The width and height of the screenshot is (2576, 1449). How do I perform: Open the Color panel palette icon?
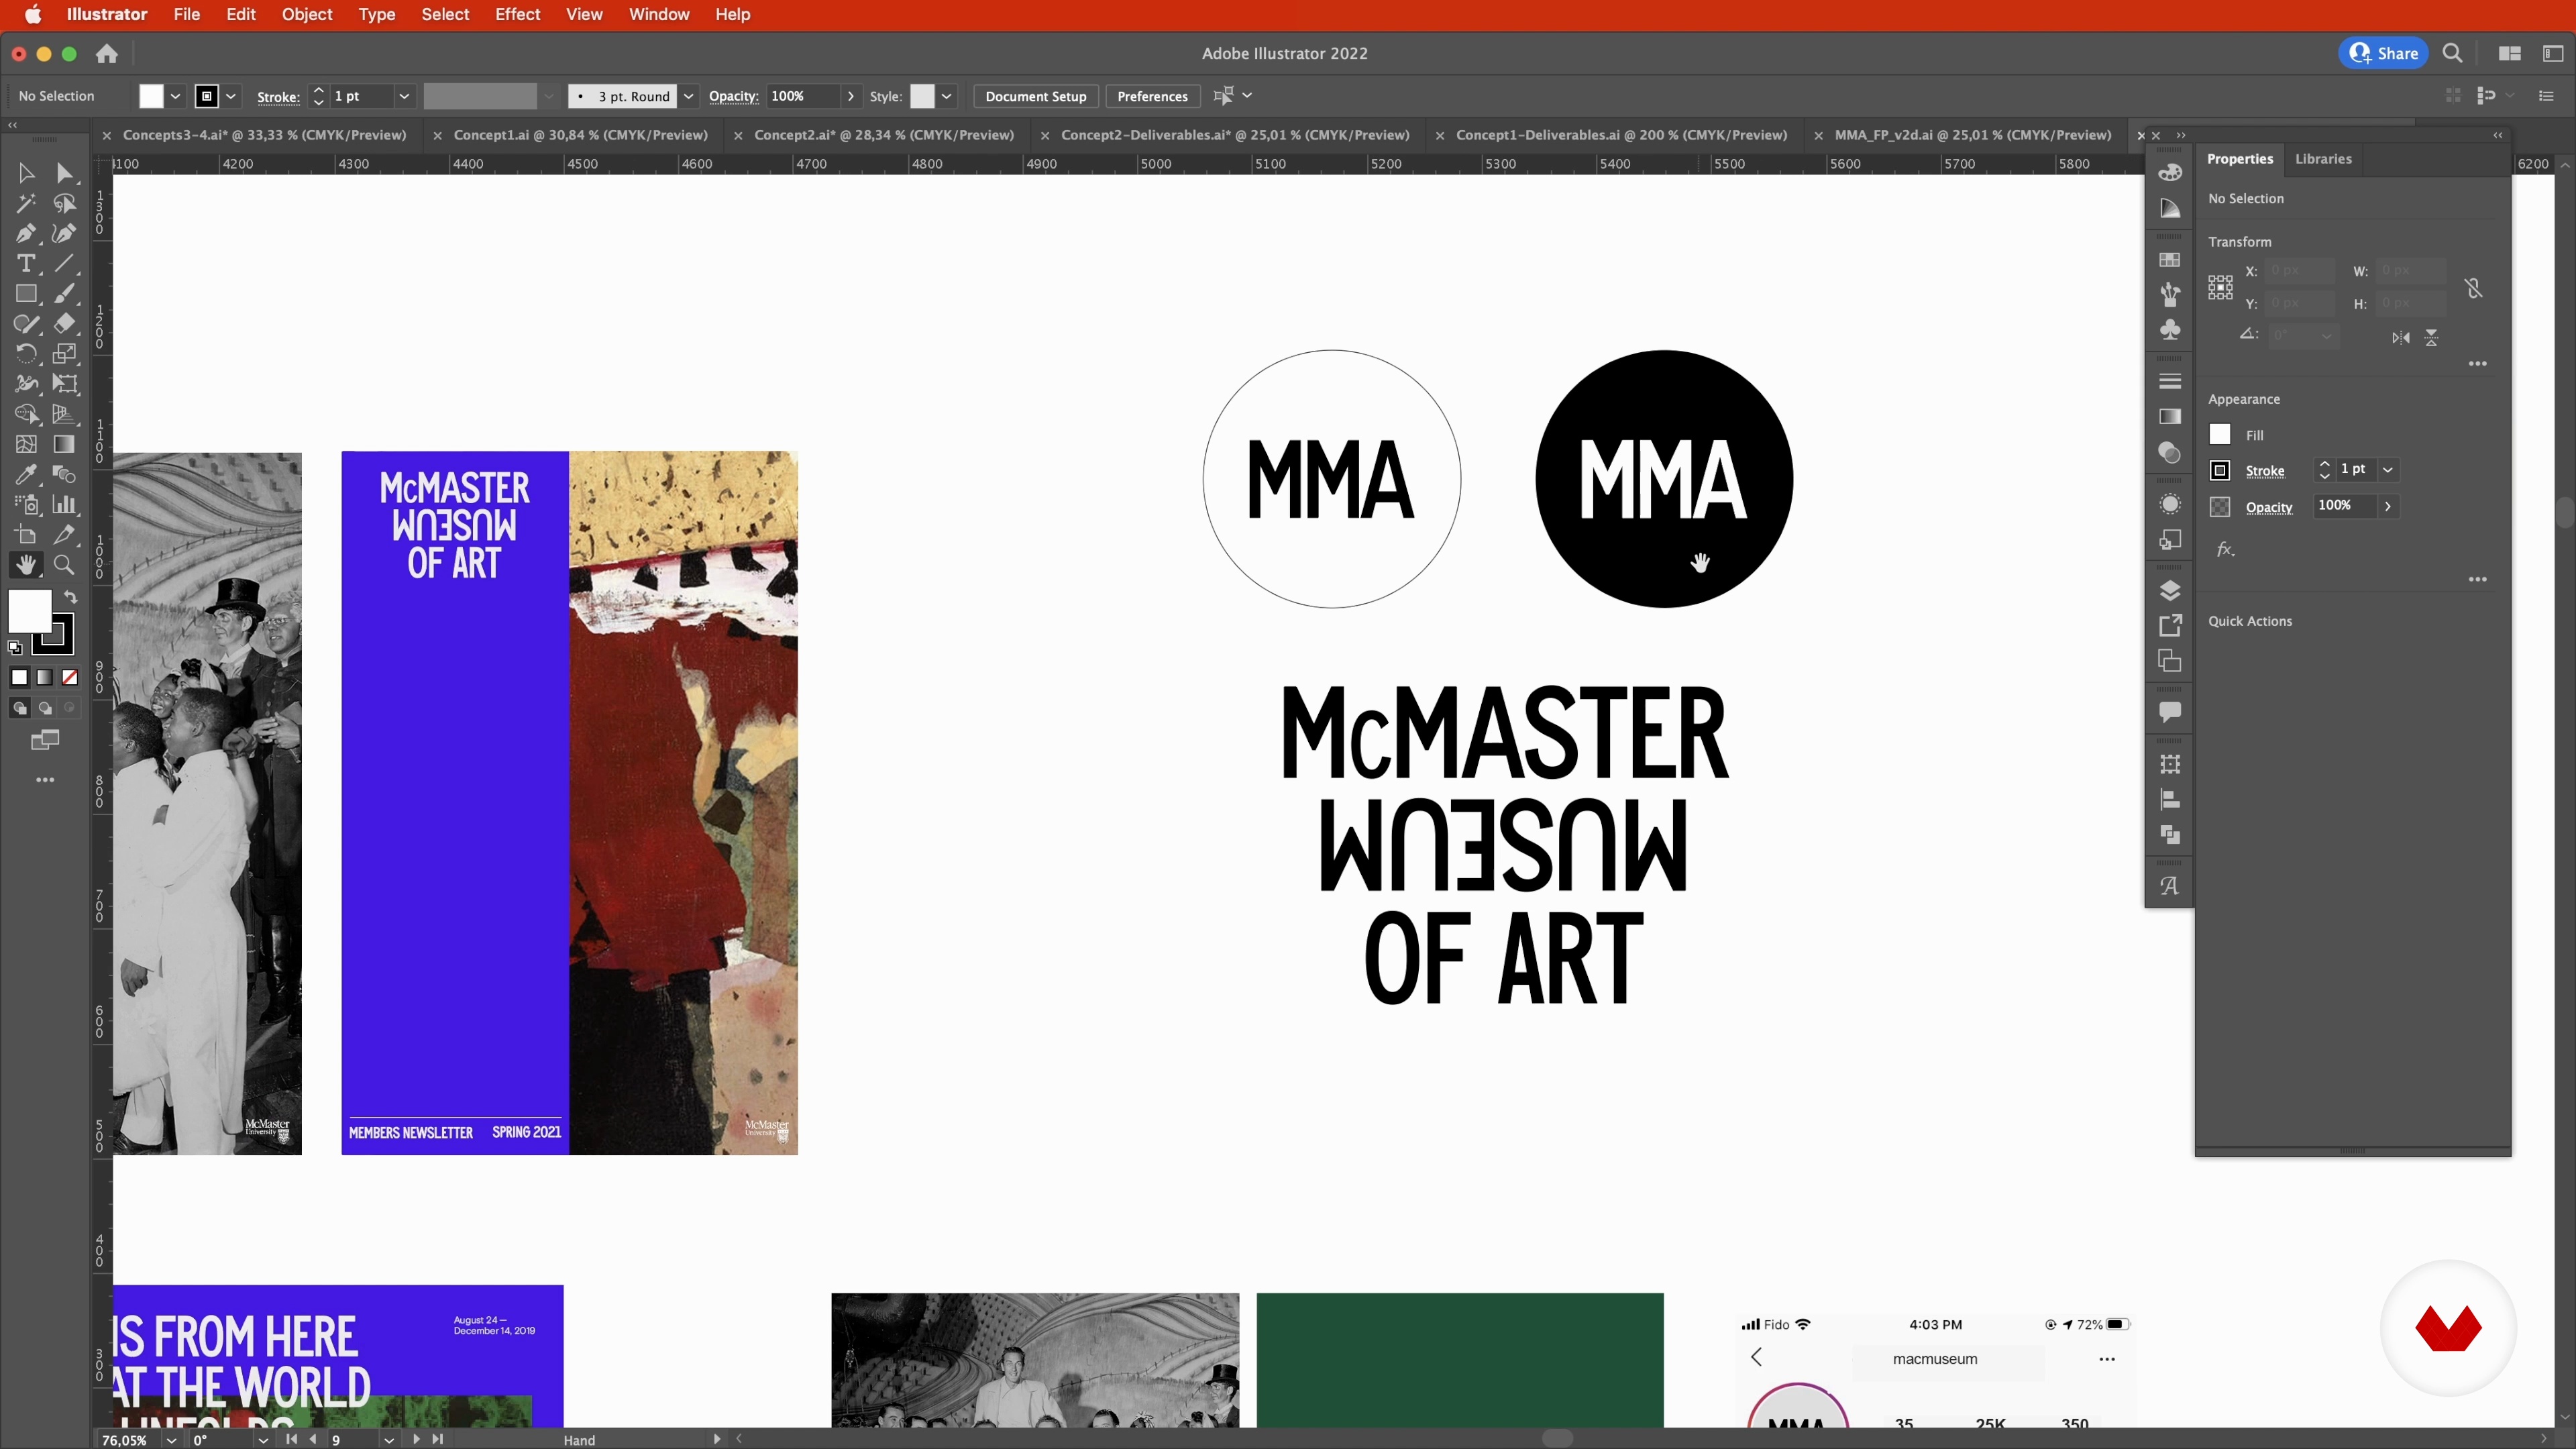[x=2170, y=172]
